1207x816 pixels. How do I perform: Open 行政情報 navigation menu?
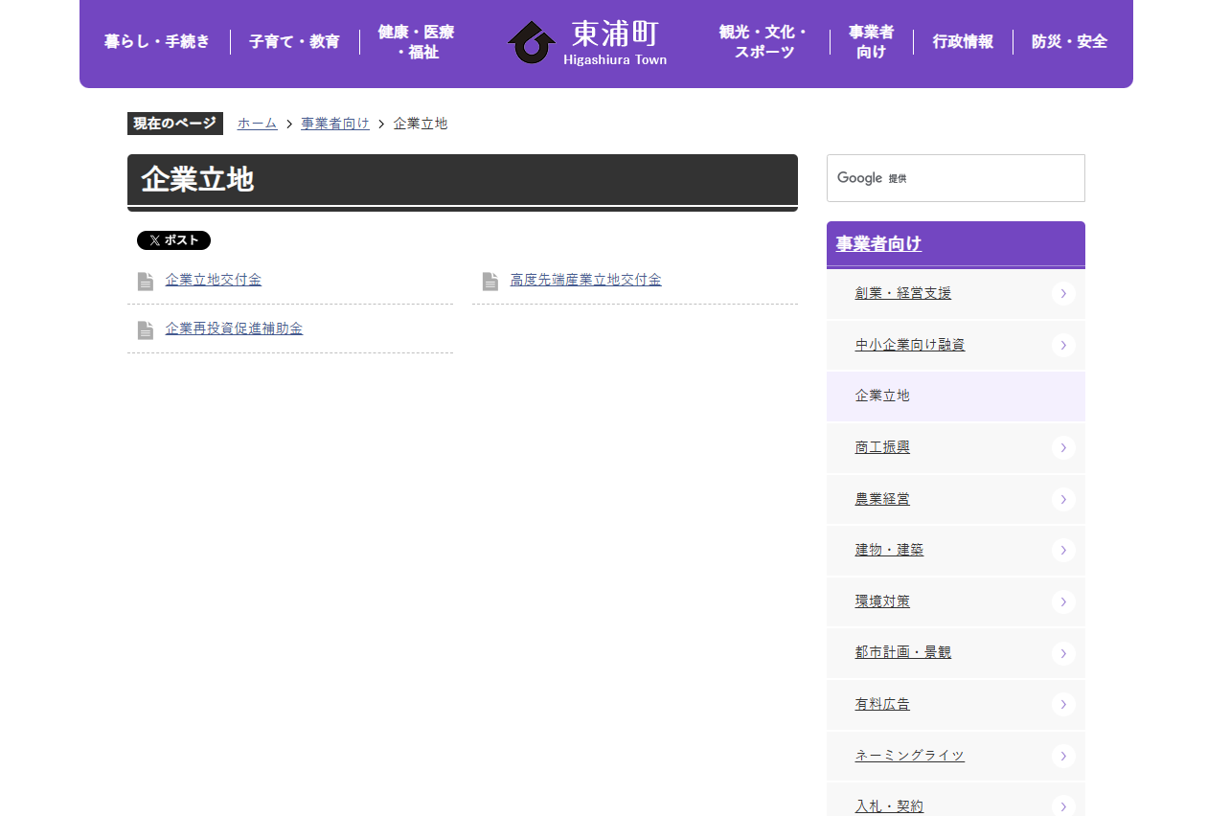click(963, 42)
